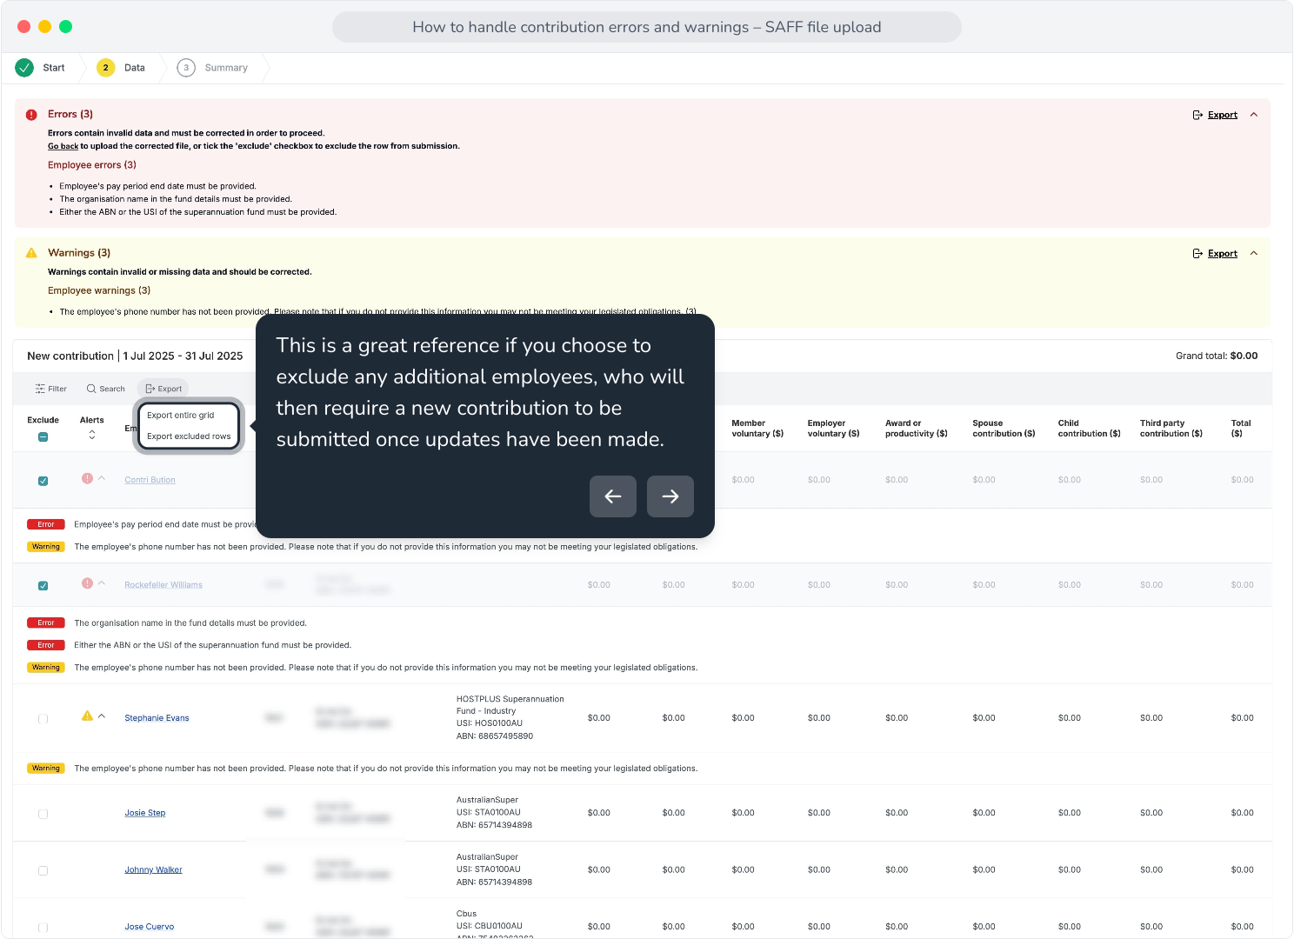Click the warning triangle beside Warnings (3)
This screenshot has width=1294, height=939.
(x=31, y=253)
